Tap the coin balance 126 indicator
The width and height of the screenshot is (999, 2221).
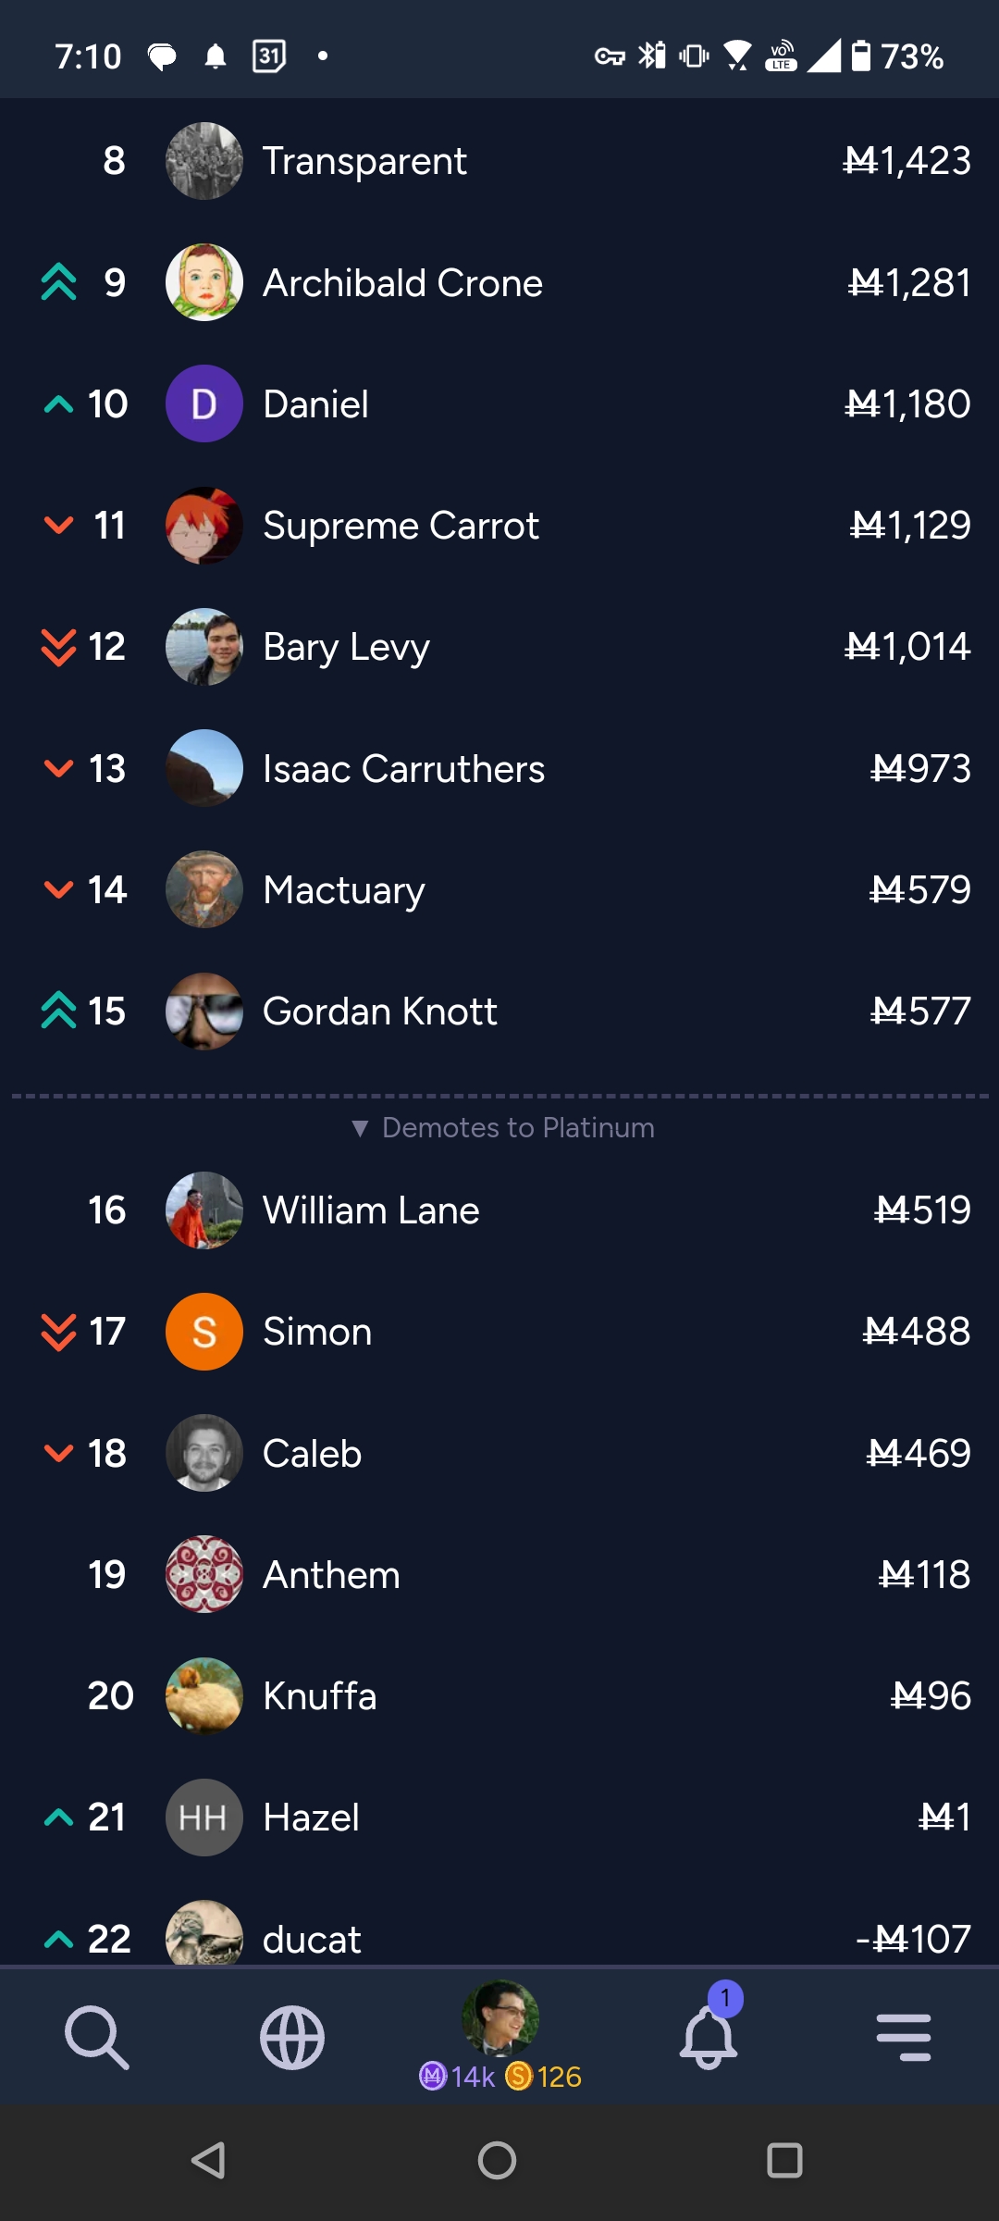tap(544, 2077)
